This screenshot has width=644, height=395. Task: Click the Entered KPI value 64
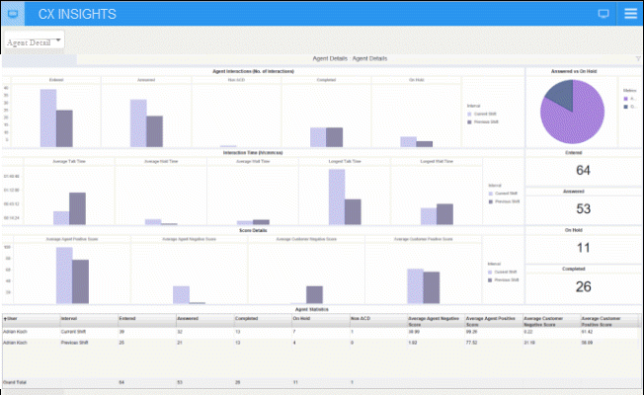click(x=582, y=171)
